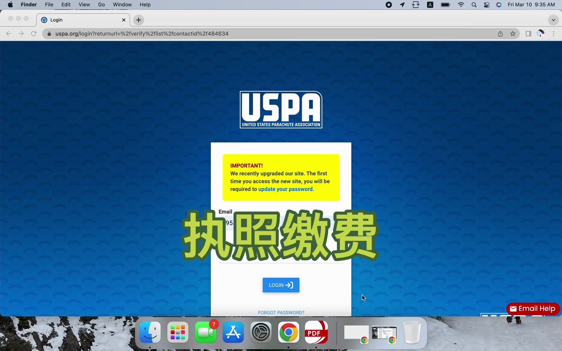Screen dimensions: 562x351
Task: Open the View menu
Action: click(x=84, y=5)
